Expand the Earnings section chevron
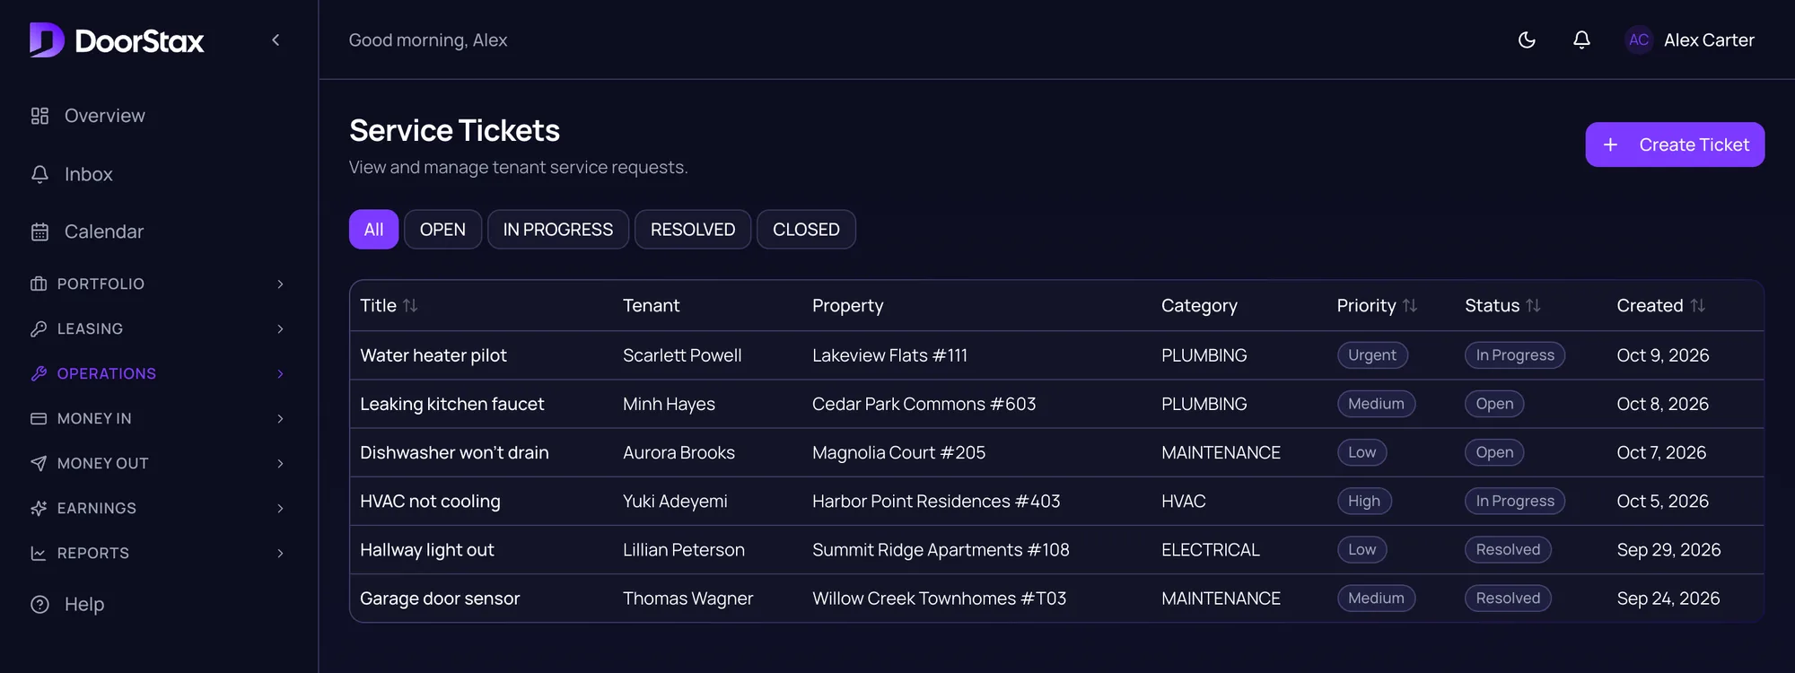Screen dimensions: 1795x673 280,508
